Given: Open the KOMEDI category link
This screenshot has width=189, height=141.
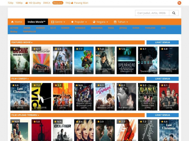Looking at the screenshot, I should 65,28.
